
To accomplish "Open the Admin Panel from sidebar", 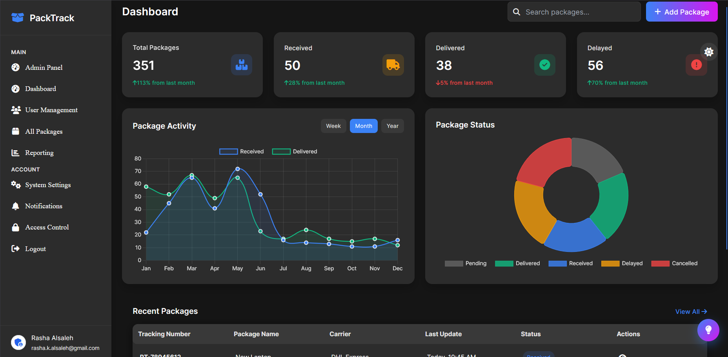I will (44, 67).
